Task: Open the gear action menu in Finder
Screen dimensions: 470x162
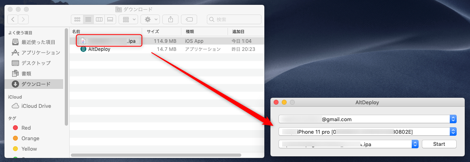Action: pos(150,19)
